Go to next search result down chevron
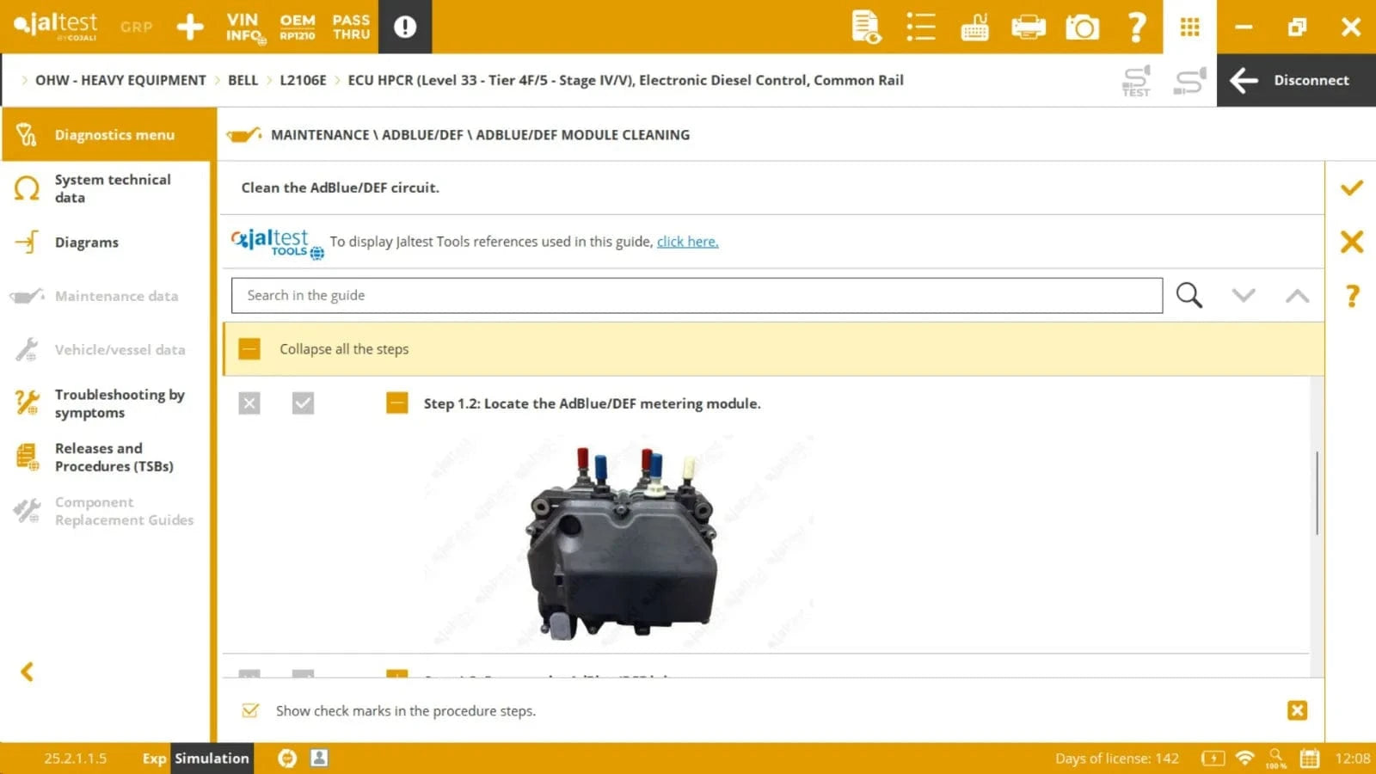 tap(1244, 295)
